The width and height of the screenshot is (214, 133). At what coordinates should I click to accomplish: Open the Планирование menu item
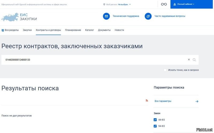tap(73, 30)
